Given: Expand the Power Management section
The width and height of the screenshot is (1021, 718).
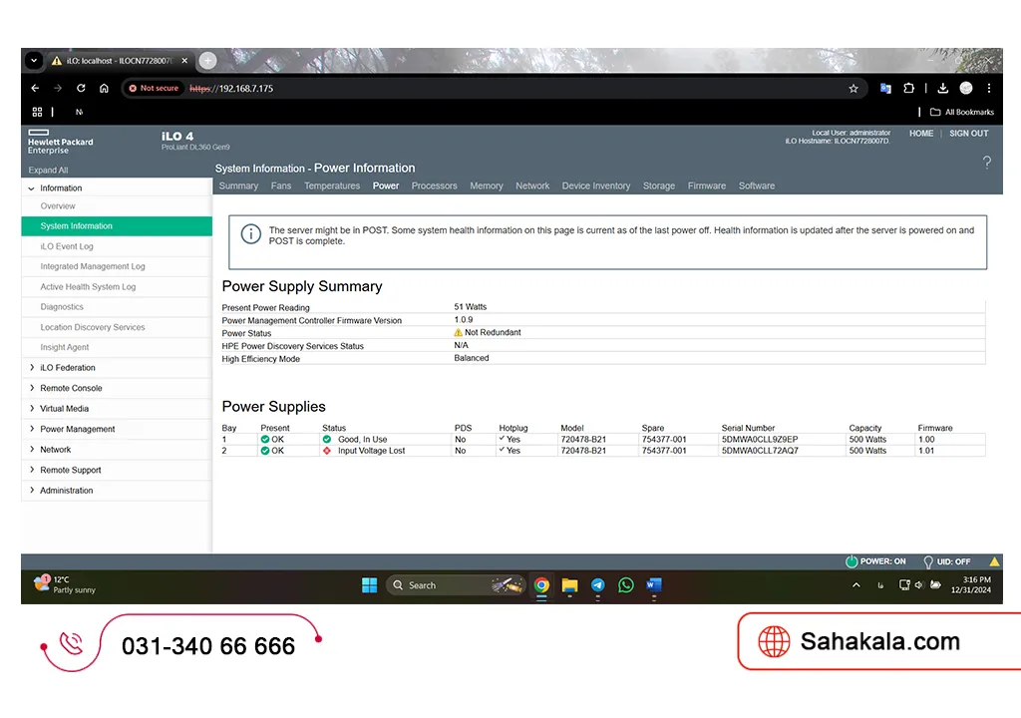Looking at the screenshot, I should (x=32, y=429).
